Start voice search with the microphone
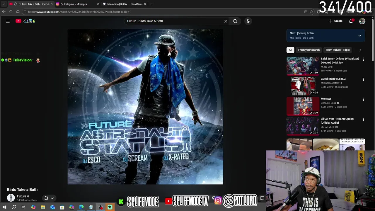 point(248,21)
